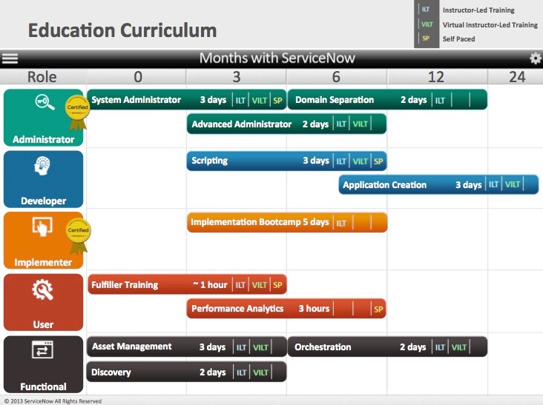This screenshot has width=543, height=405.
Task: Open the Implementation Bootcamp course name
Action: 246,222
